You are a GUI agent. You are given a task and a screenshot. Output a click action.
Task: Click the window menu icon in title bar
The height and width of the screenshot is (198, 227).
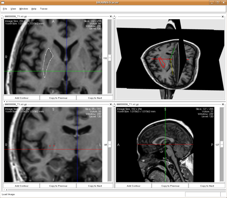point(3,2)
